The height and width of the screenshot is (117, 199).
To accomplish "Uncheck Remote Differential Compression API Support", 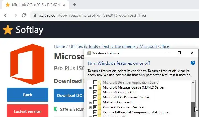I will click(x=95, y=112).
